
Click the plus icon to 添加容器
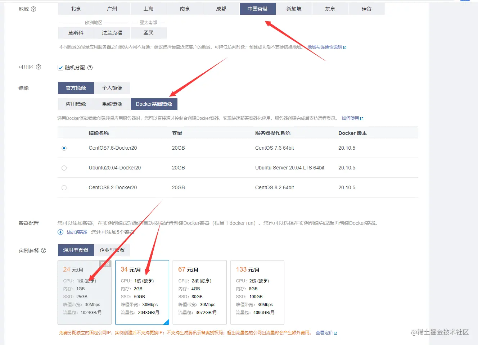(60, 232)
